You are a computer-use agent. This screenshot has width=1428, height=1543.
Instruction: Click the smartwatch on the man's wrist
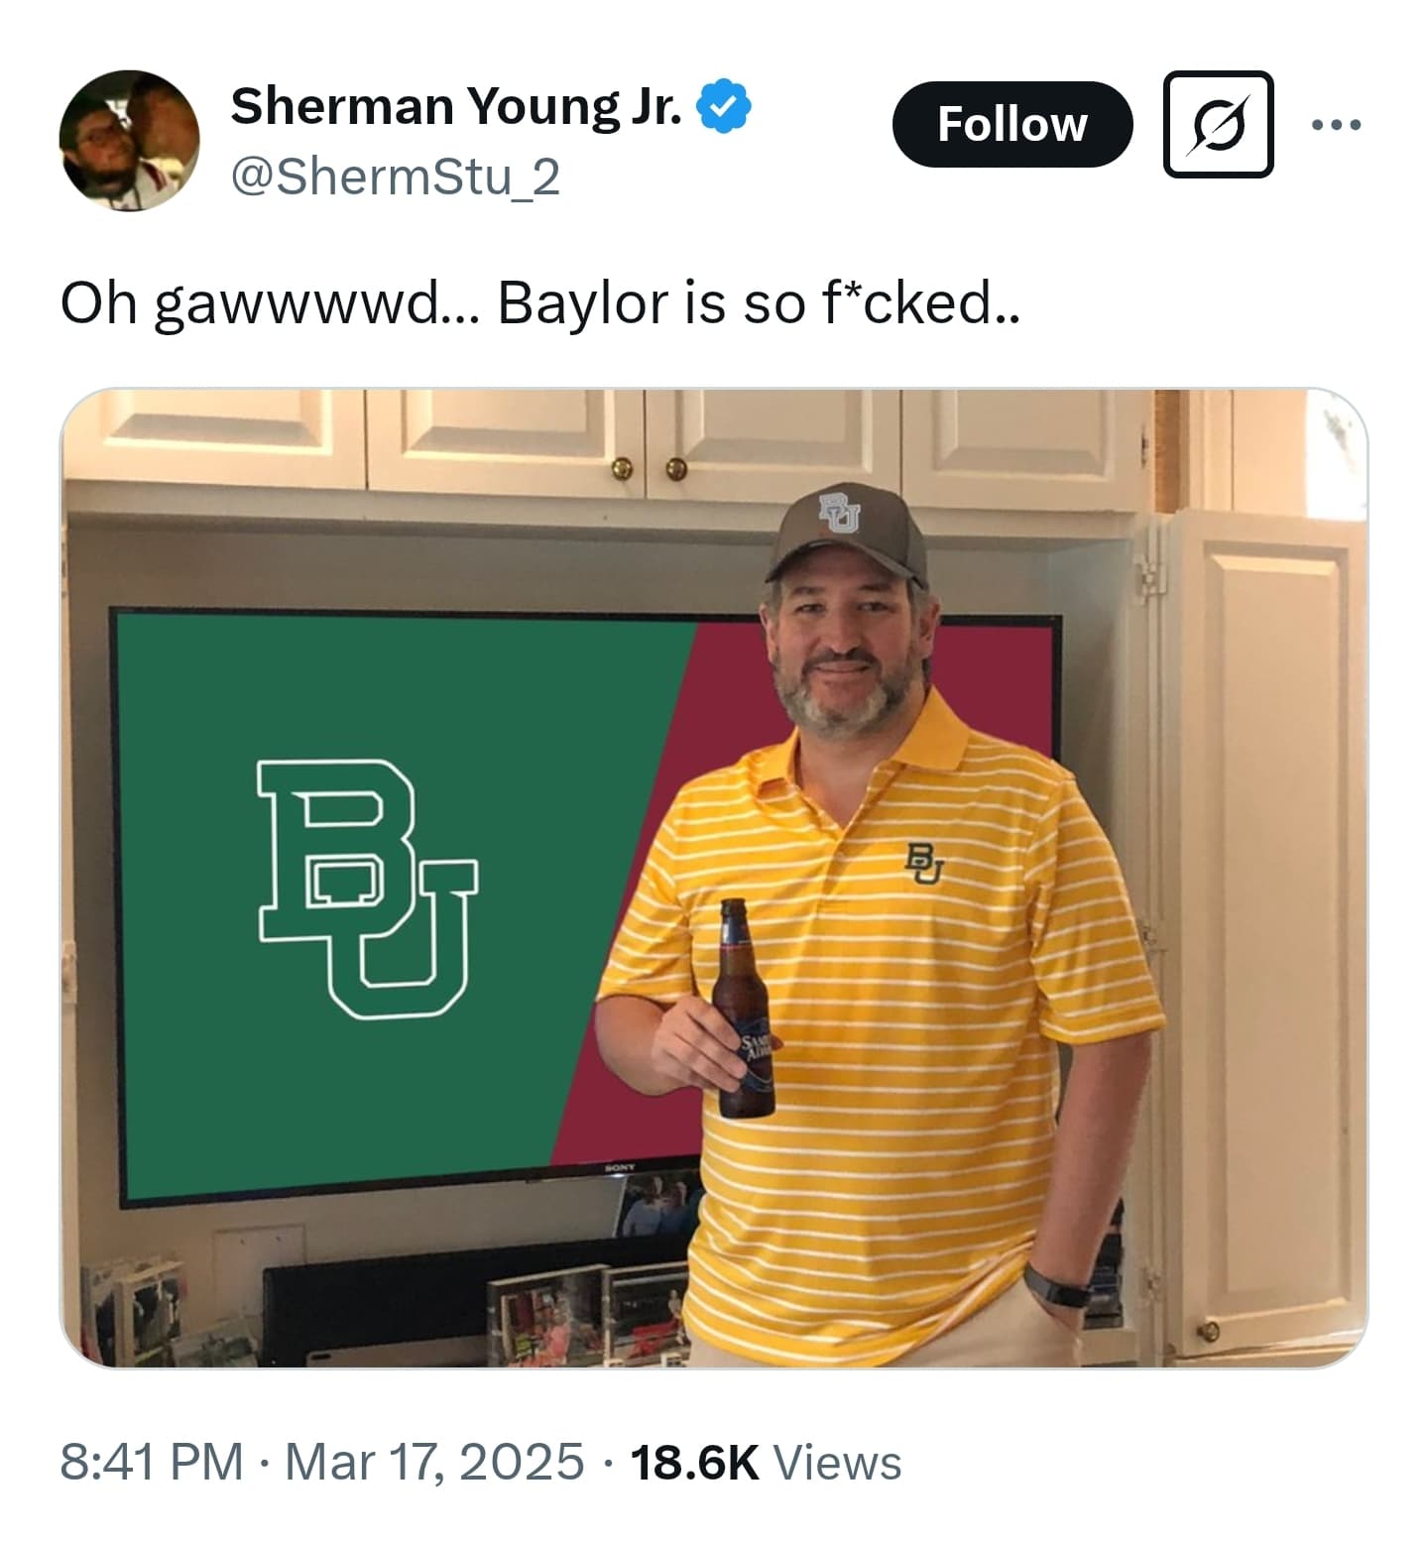click(1054, 1285)
